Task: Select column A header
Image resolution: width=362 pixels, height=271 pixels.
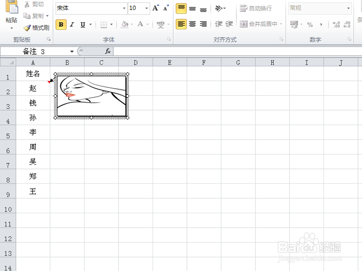Action: [33, 62]
